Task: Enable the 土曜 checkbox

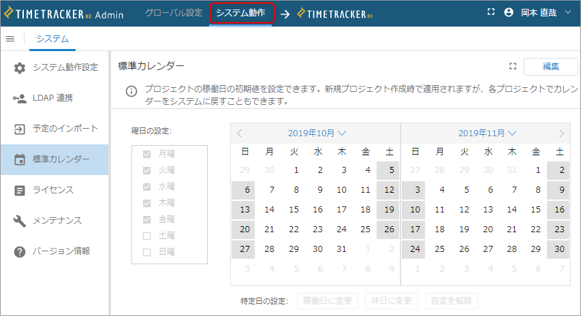Action: 146,236
